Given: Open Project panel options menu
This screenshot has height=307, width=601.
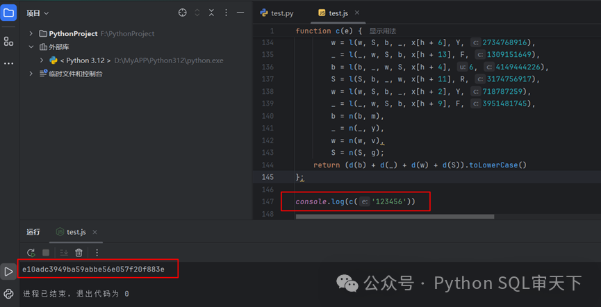Looking at the screenshot, I should [x=226, y=13].
